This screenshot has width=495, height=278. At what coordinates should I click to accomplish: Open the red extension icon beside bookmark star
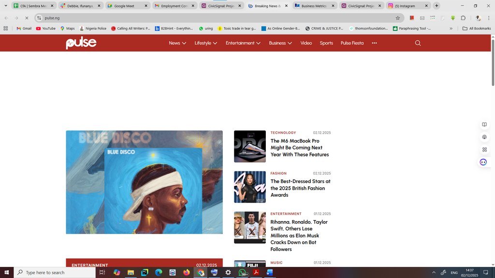(x=412, y=18)
